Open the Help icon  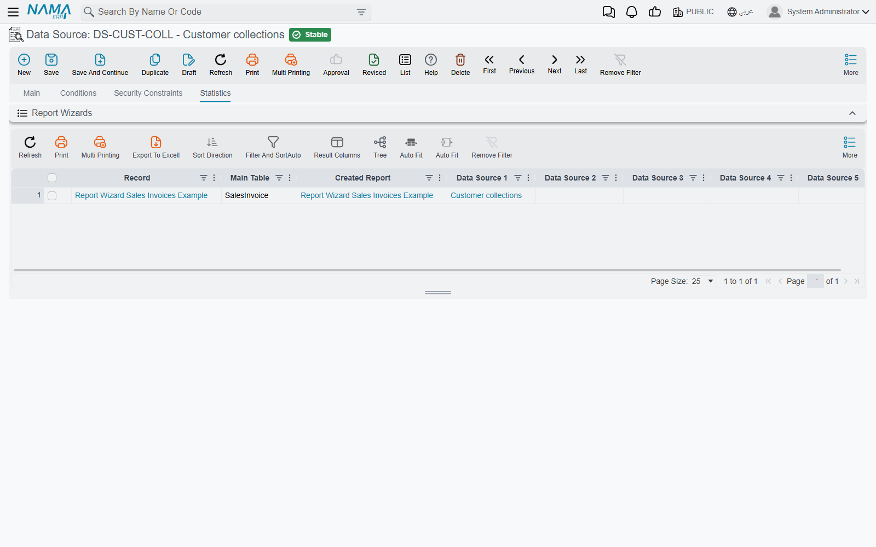tap(431, 60)
